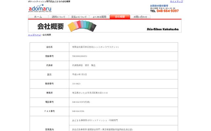
Task: Click the ＦＡＸ番号 row label
Action: click(x=49, y=111)
